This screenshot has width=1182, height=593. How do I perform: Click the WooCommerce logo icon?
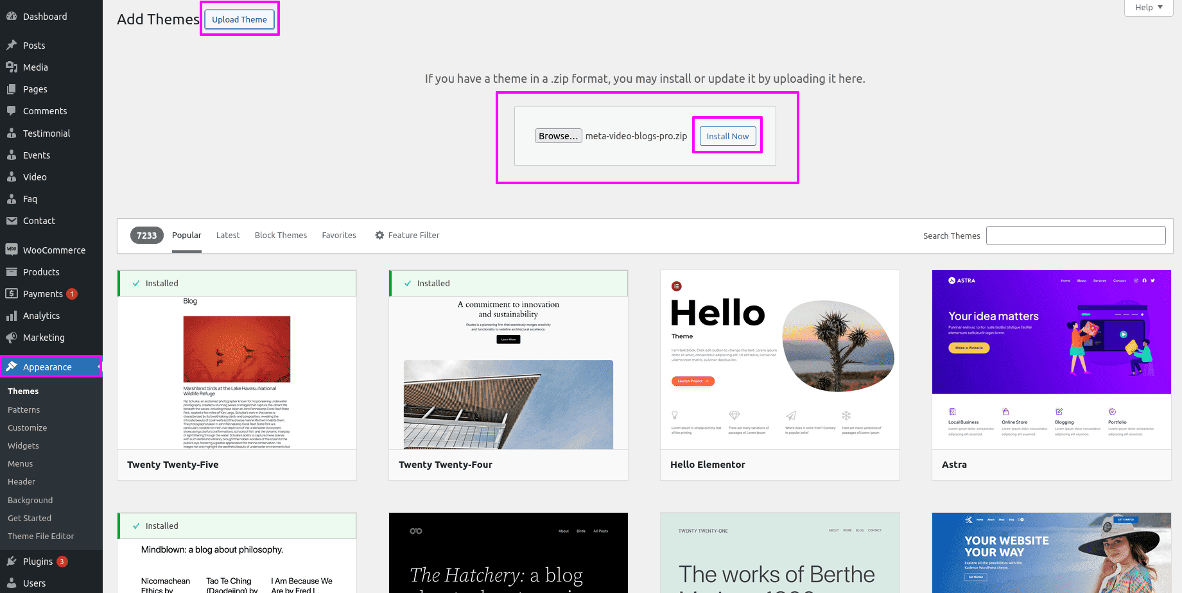pos(12,250)
